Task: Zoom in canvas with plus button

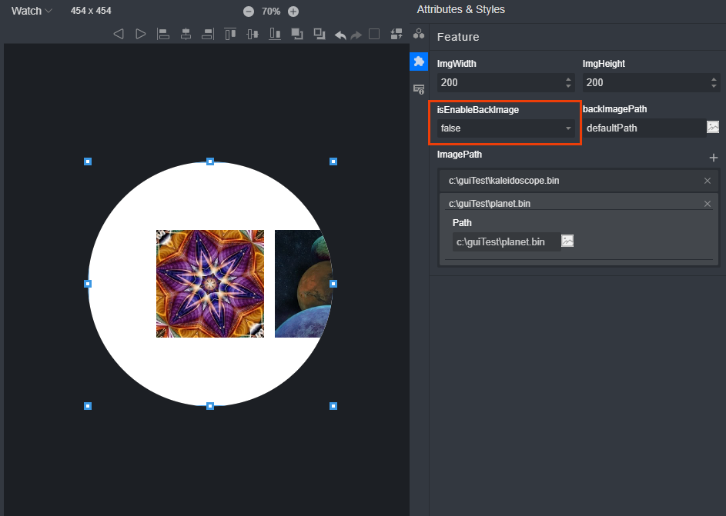Action: (x=293, y=12)
